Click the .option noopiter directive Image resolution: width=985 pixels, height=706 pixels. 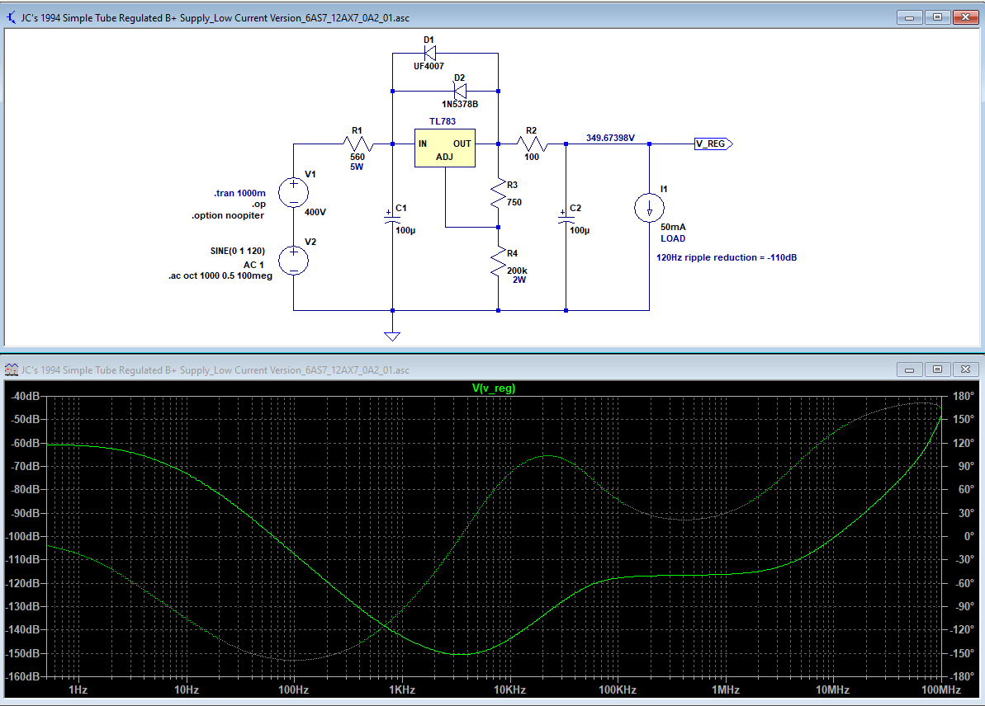(228, 215)
